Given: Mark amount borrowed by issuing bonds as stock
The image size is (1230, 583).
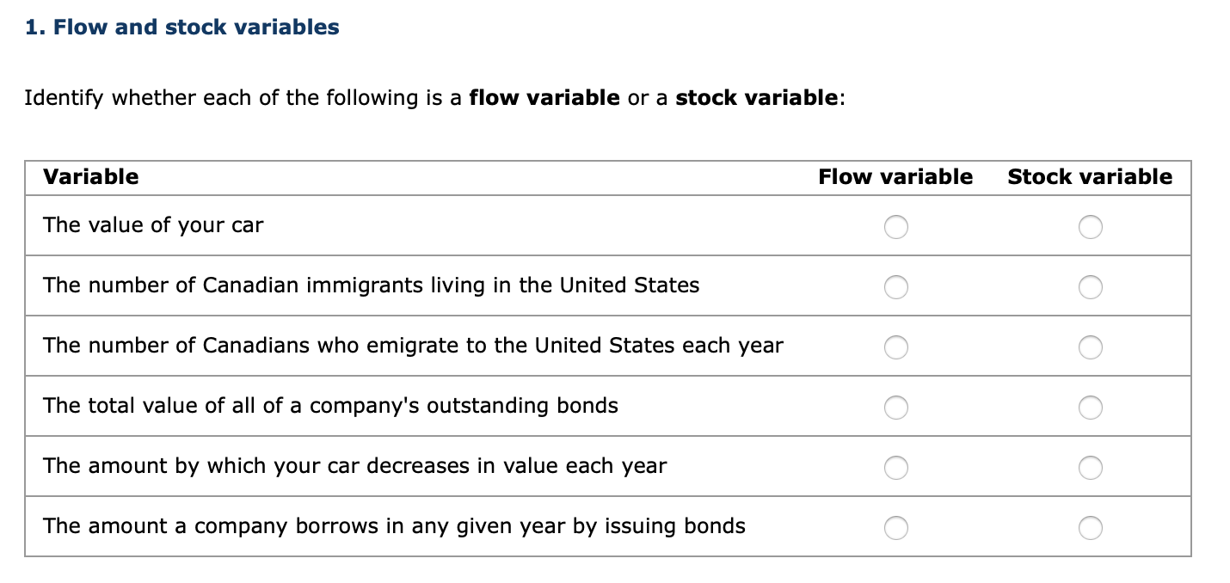Looking at the screenshot, I should (1090, 528).
